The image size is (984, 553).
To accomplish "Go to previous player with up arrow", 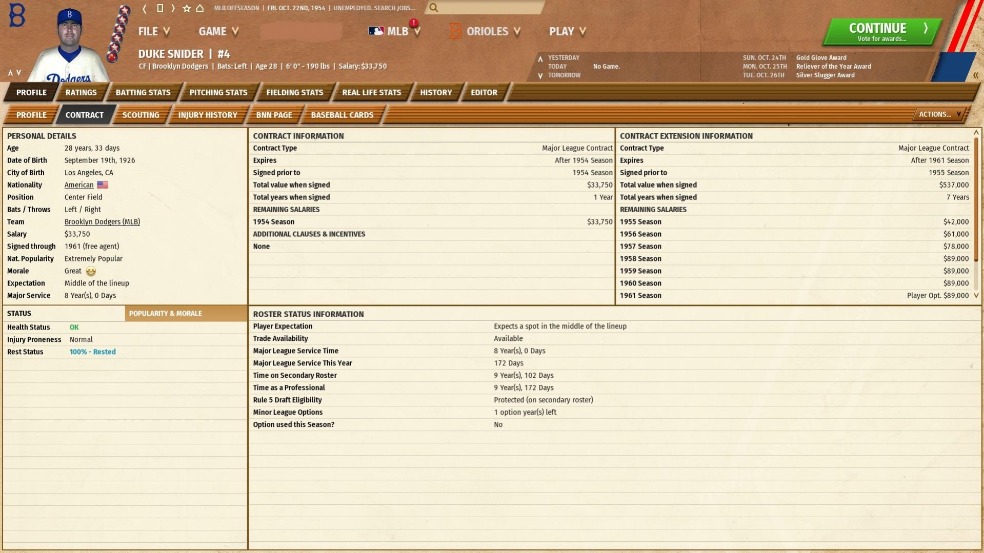I will (x=10, y=73).
